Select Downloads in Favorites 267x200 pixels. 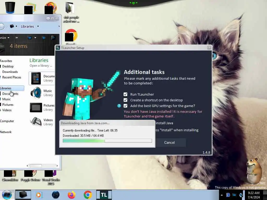point(10,72)
